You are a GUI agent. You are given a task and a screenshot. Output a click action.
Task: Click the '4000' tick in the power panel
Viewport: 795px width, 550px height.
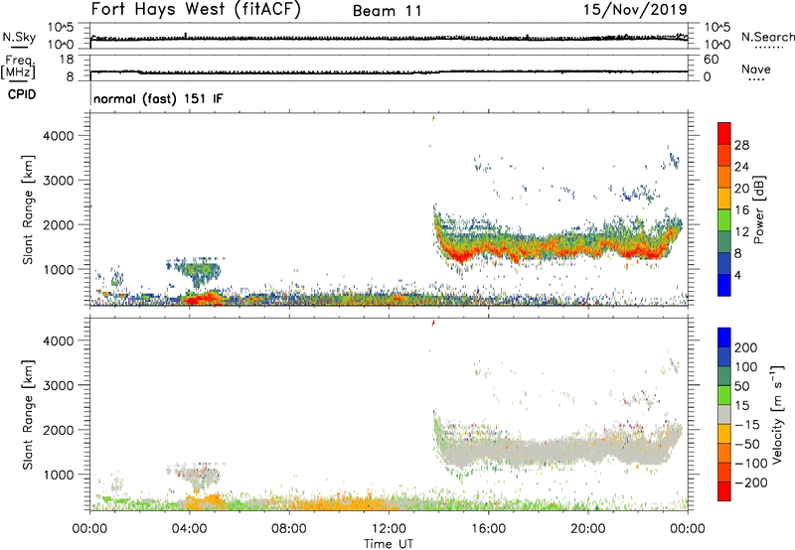coord(58,136)
